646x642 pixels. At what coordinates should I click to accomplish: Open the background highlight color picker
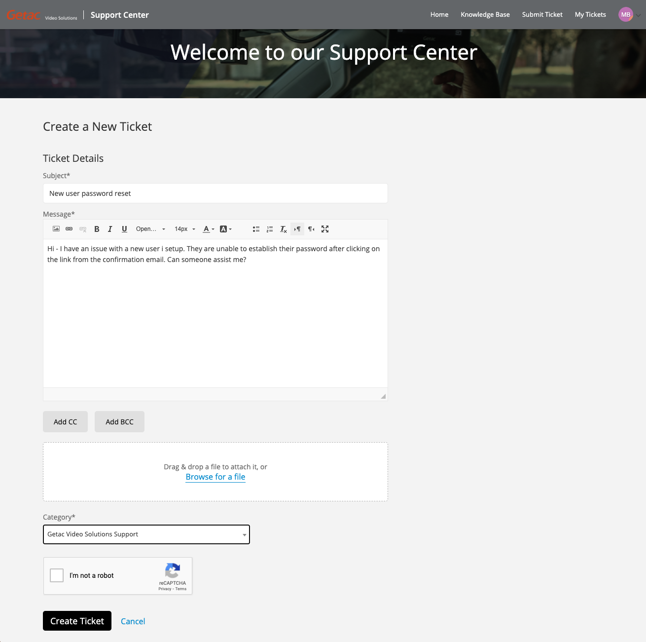tap(225, 229)
